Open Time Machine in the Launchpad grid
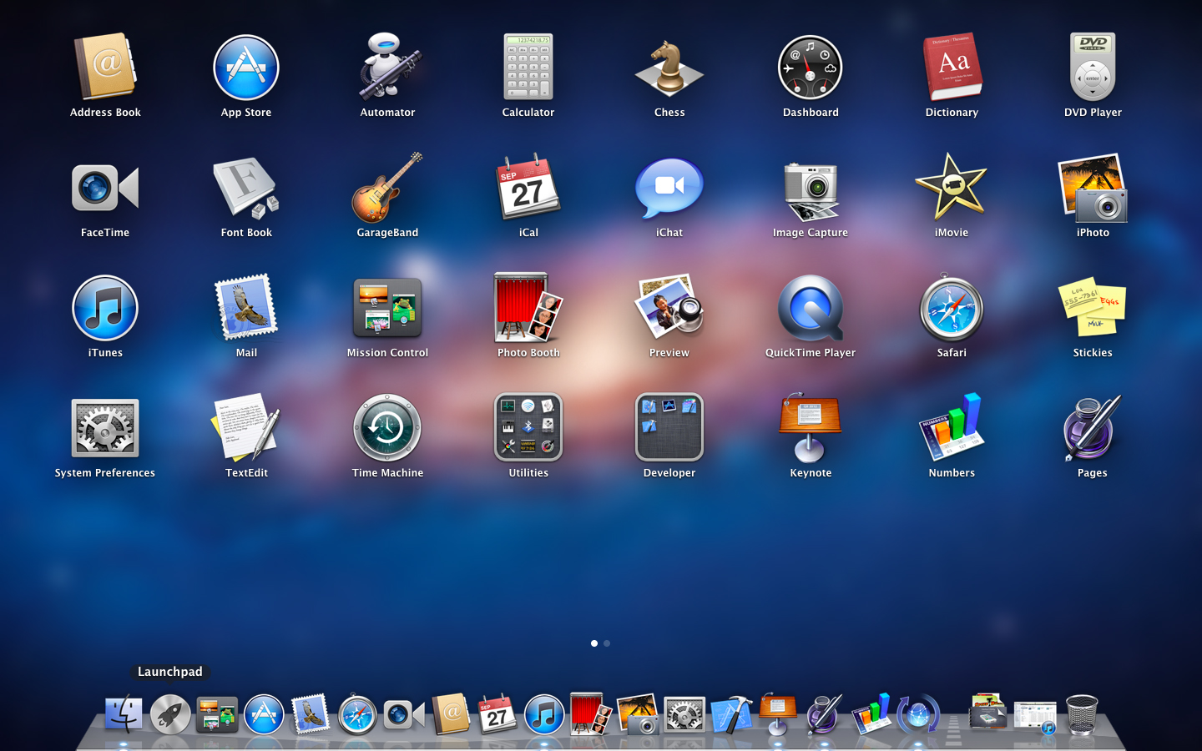 tap(387, 428)
